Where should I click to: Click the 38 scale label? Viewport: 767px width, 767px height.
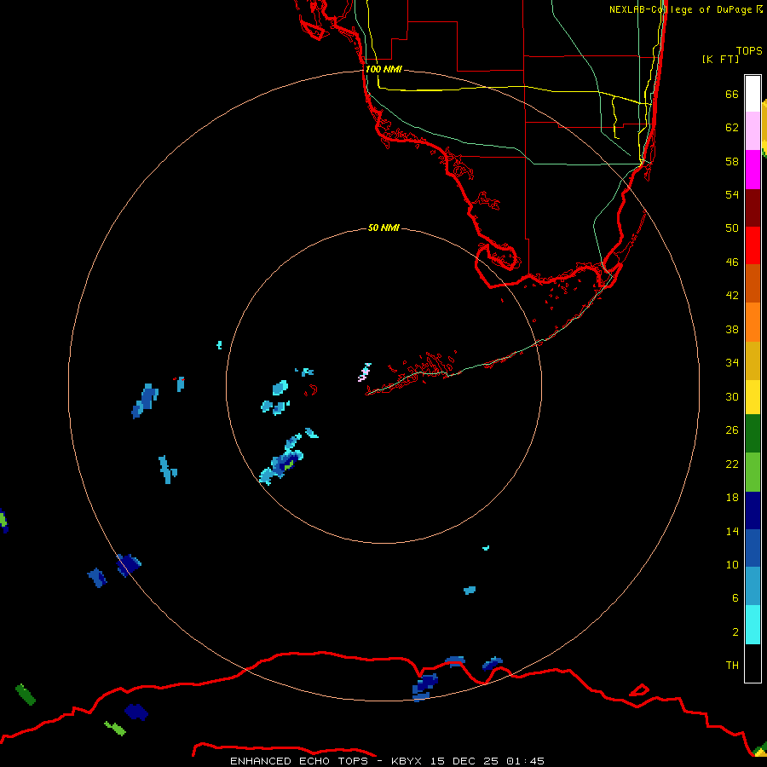coord(732,330)
